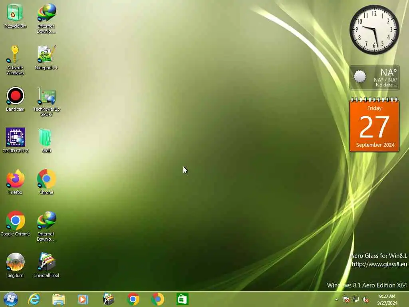Open Internet Download Manager beside Recycle Bin

click(x=46, y=18)
